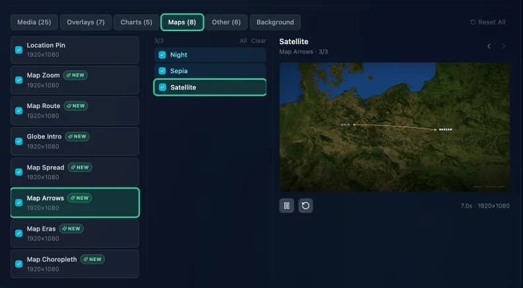This screenshot has height=288, width=523.
Task: Uncheck the Satellite variant checkbox
Action: 162,88
